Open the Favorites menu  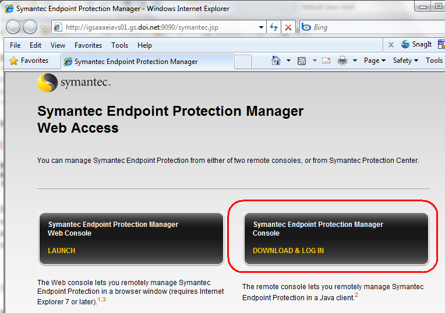[88, 45]
